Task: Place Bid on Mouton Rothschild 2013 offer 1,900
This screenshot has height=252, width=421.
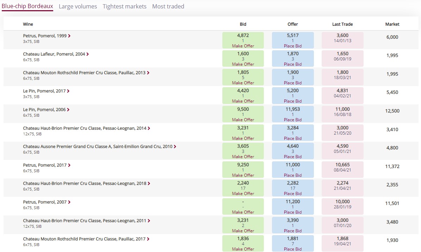Action: point(293,83)
